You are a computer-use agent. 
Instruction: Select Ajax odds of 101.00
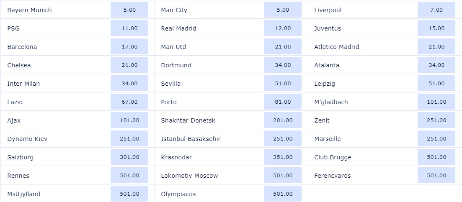(129, 120)
